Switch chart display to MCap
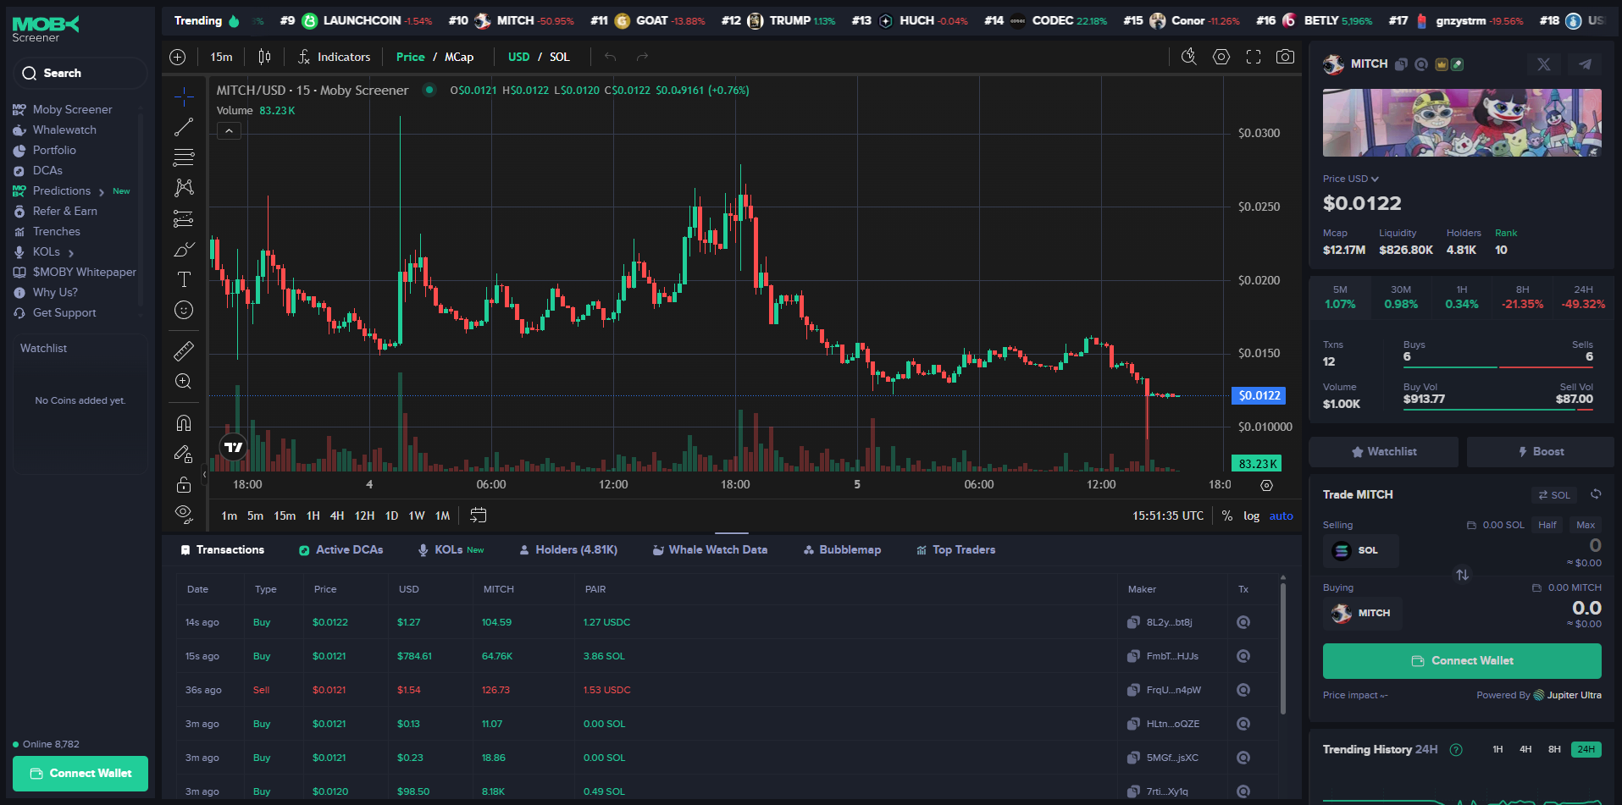The image size is (1622, 805). [x=459, y=57]
